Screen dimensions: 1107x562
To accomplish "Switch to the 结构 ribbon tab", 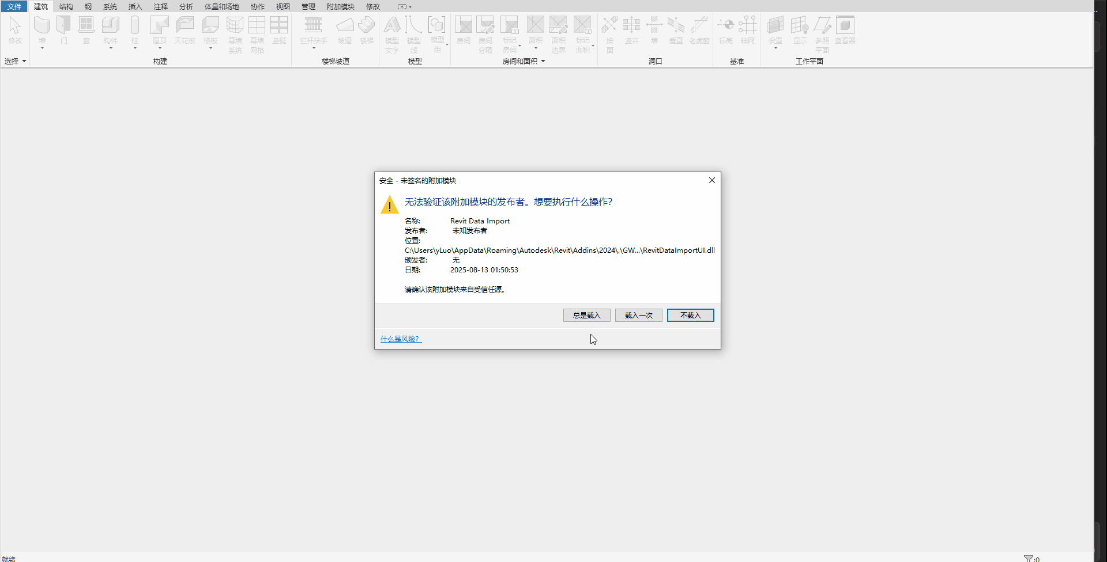I will point(66,7).
